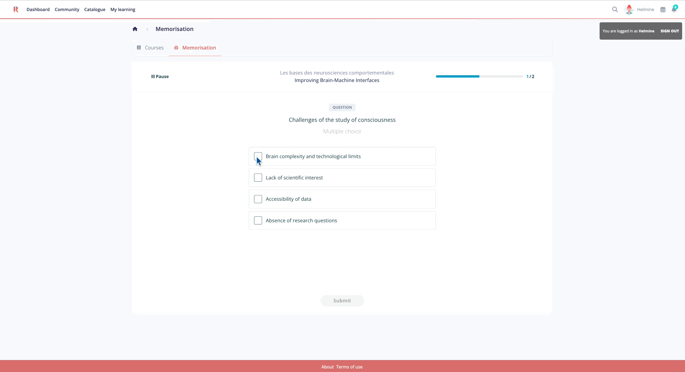Open the search magnifier icon
This screenshot has height=372, width=685.
pyautogui.click(x=615, y=9)
